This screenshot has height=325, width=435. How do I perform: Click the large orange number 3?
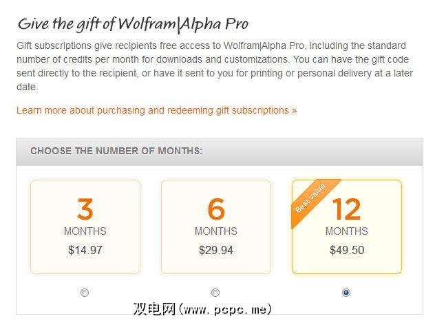(85, 209)
